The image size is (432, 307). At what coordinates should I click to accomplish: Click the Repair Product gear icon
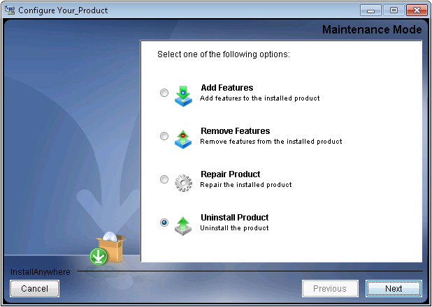[x=182, y=181]
